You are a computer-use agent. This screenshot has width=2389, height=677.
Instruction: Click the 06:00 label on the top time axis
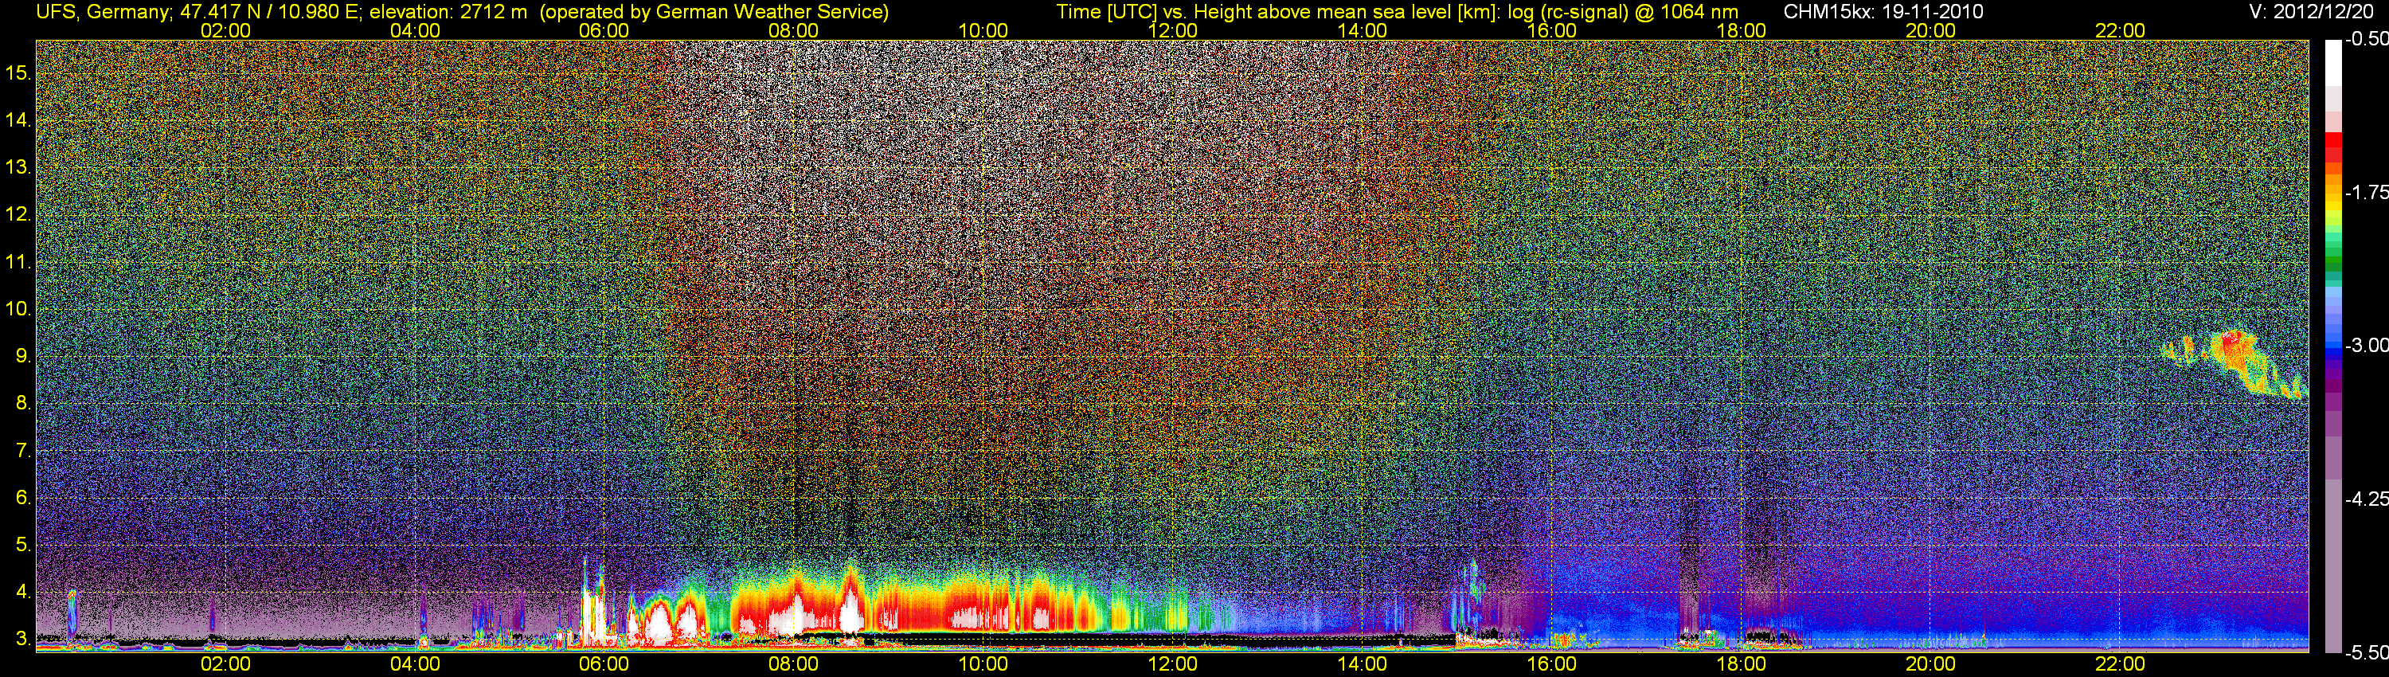pyautogui.click(x=604, y=30)
